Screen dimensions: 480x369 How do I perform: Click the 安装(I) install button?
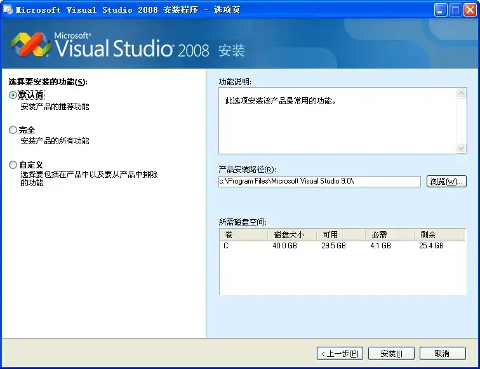click(x=391, y=354)
